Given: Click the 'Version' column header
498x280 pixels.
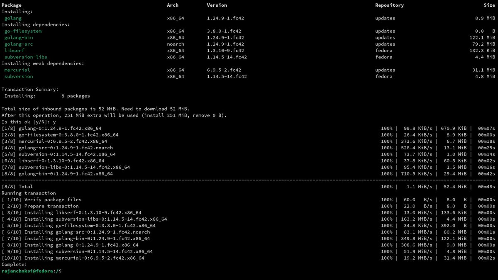Looking at the screenshot, I should click(217, 5).
